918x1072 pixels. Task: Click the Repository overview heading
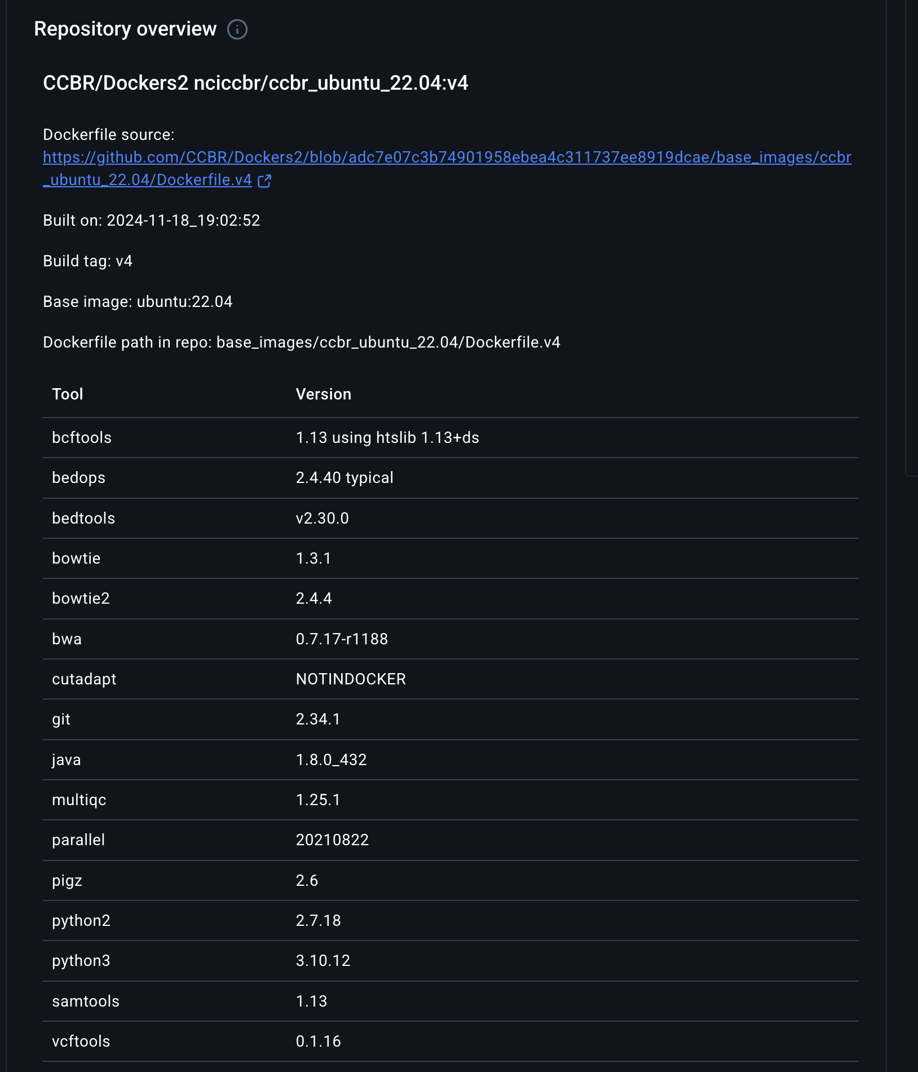coord(125,29)
